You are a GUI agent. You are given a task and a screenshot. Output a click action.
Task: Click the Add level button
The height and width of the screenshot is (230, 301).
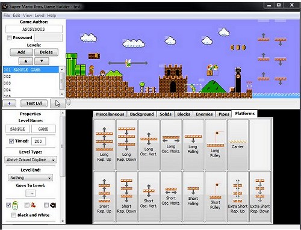(21, 52)
